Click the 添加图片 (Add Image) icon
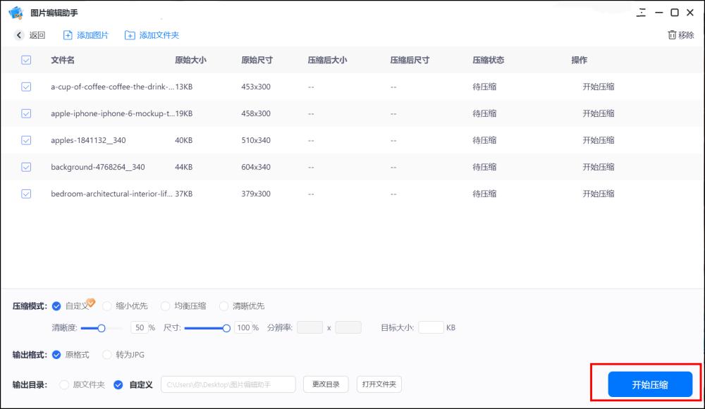This screenshot has height=409, width=705. click(67, 33)
